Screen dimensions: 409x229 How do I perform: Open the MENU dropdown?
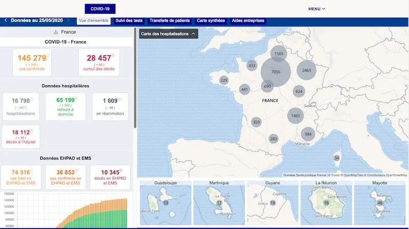316,9
